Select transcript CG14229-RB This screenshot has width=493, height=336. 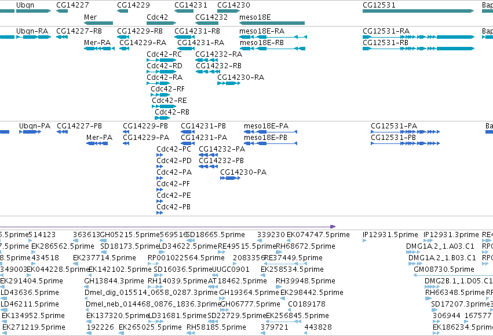click(140, 31)
